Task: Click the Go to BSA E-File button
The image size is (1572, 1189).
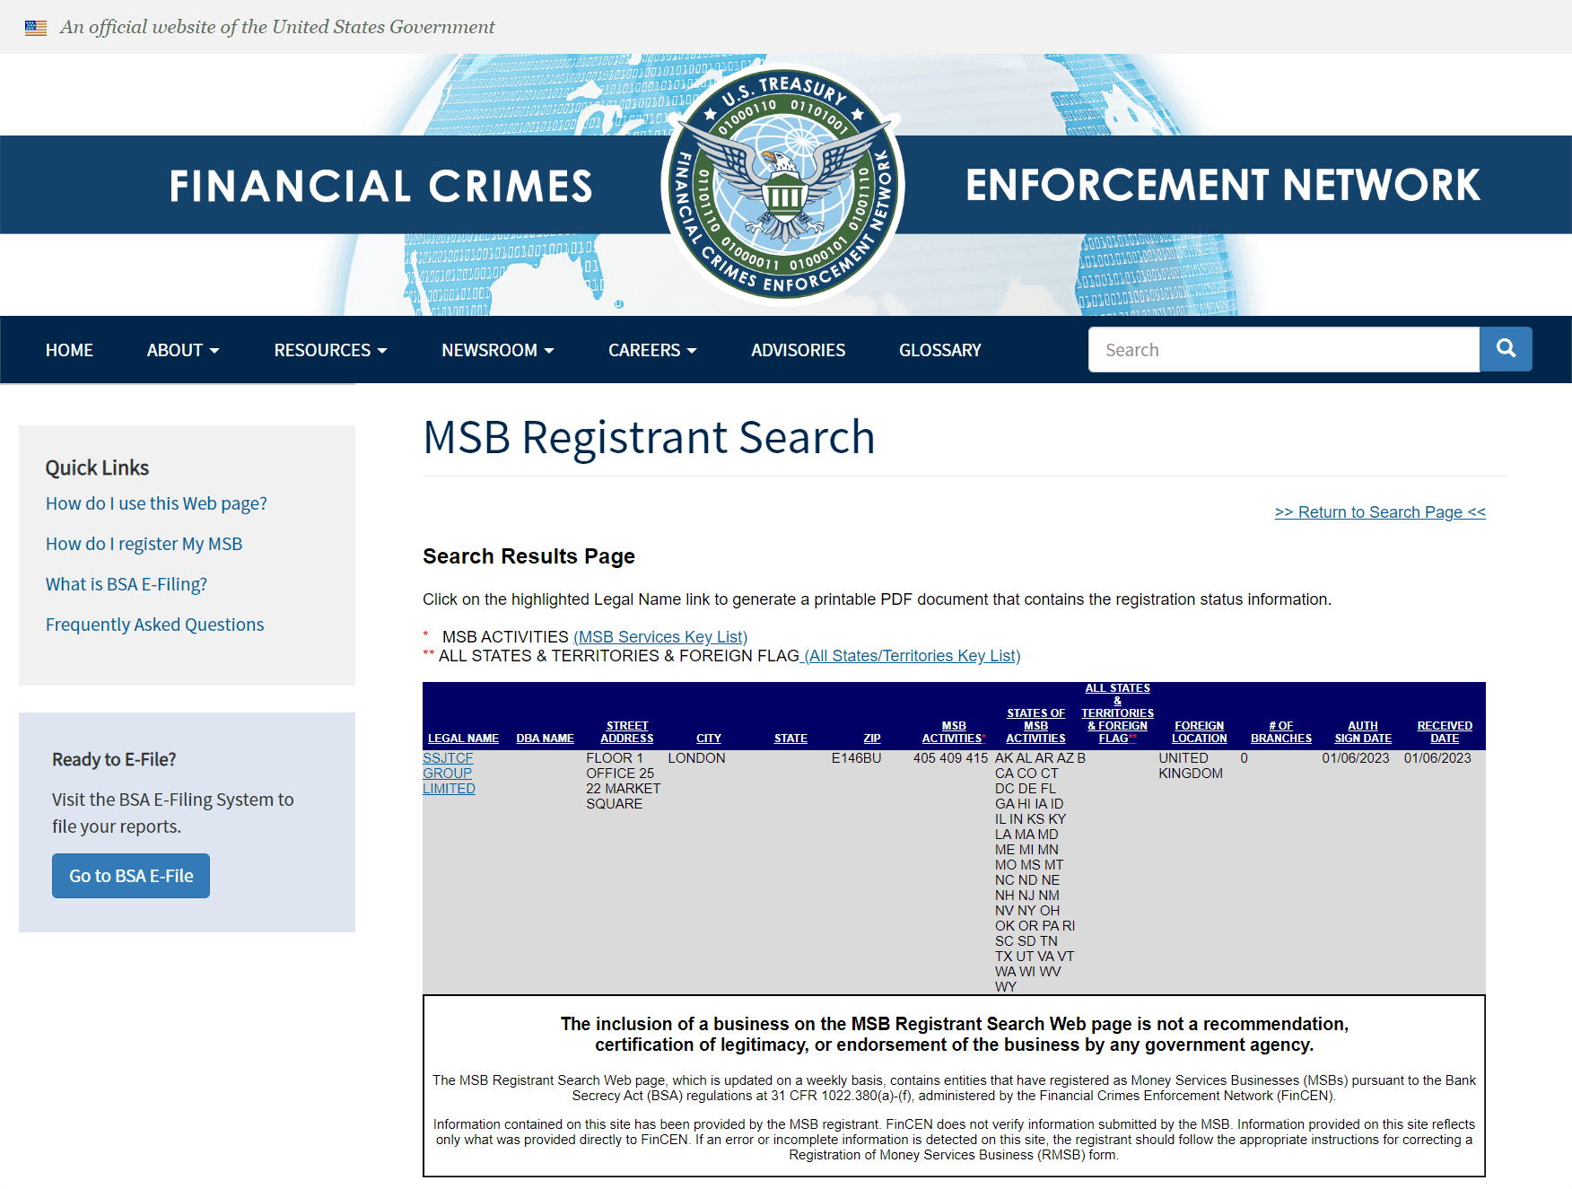Action: 131,876
